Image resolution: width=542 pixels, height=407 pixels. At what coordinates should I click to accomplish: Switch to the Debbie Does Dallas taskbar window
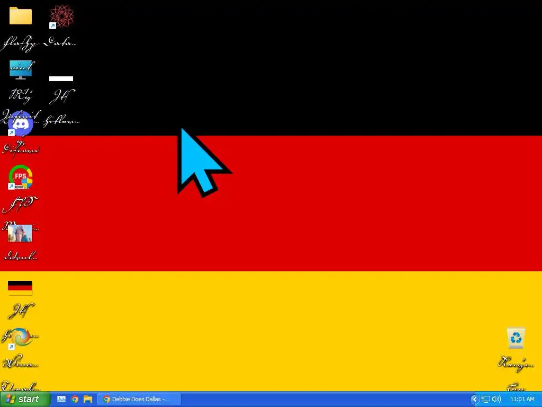pos(139,399)
